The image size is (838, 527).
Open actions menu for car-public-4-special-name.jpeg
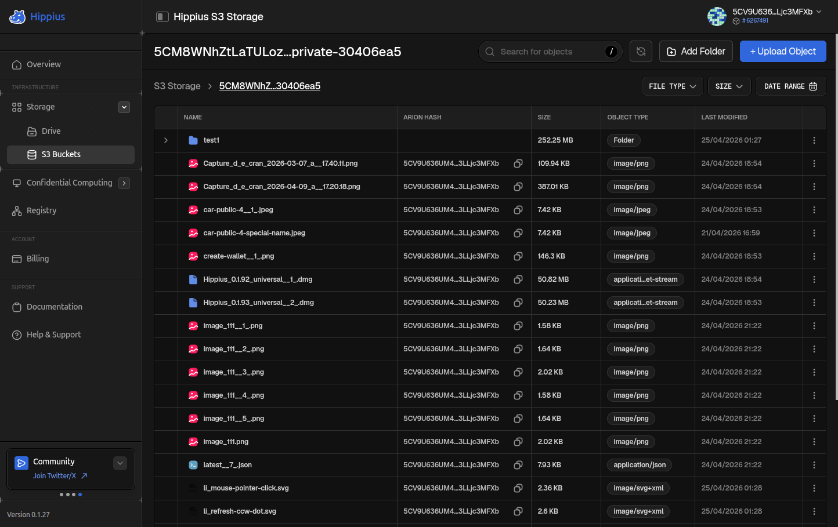click(x=814, y=233)
